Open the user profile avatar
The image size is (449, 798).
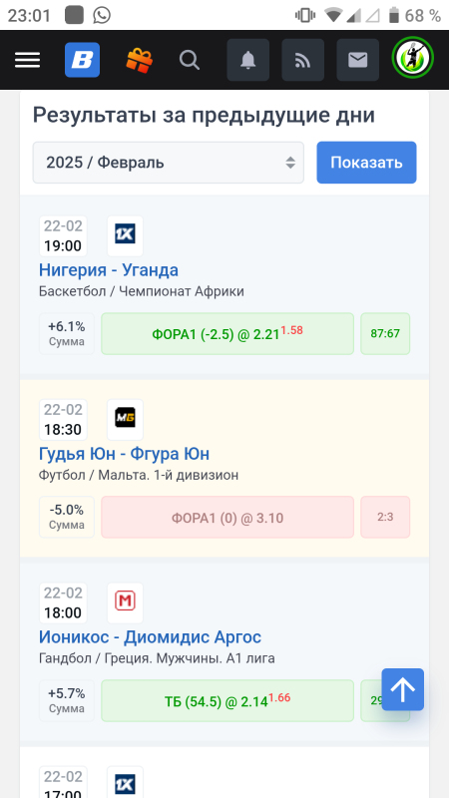[413, 58]
